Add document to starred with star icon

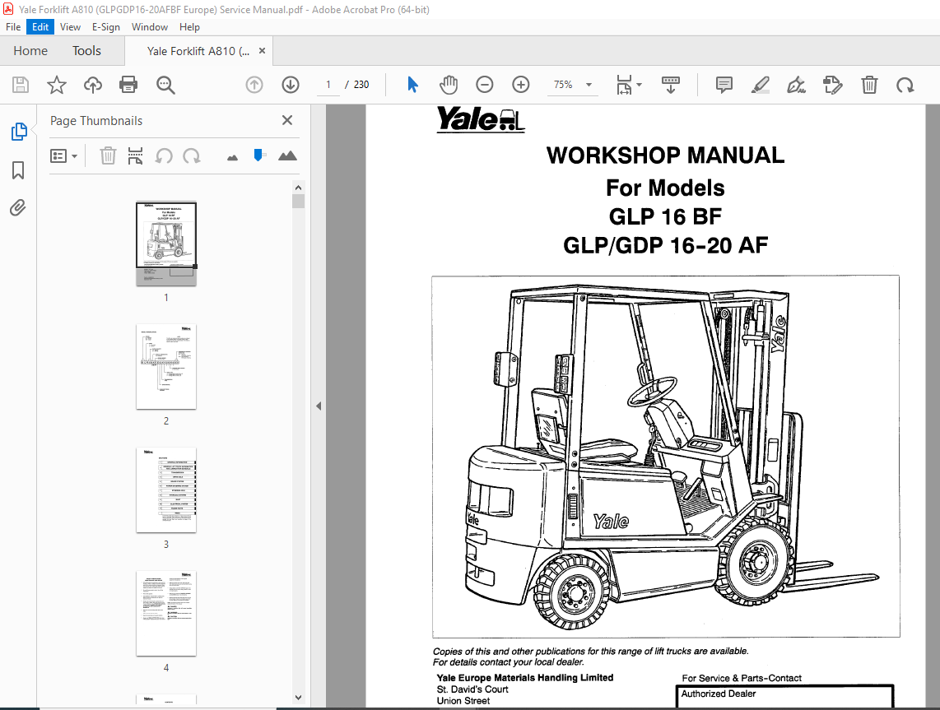click(x=56, y=85)
